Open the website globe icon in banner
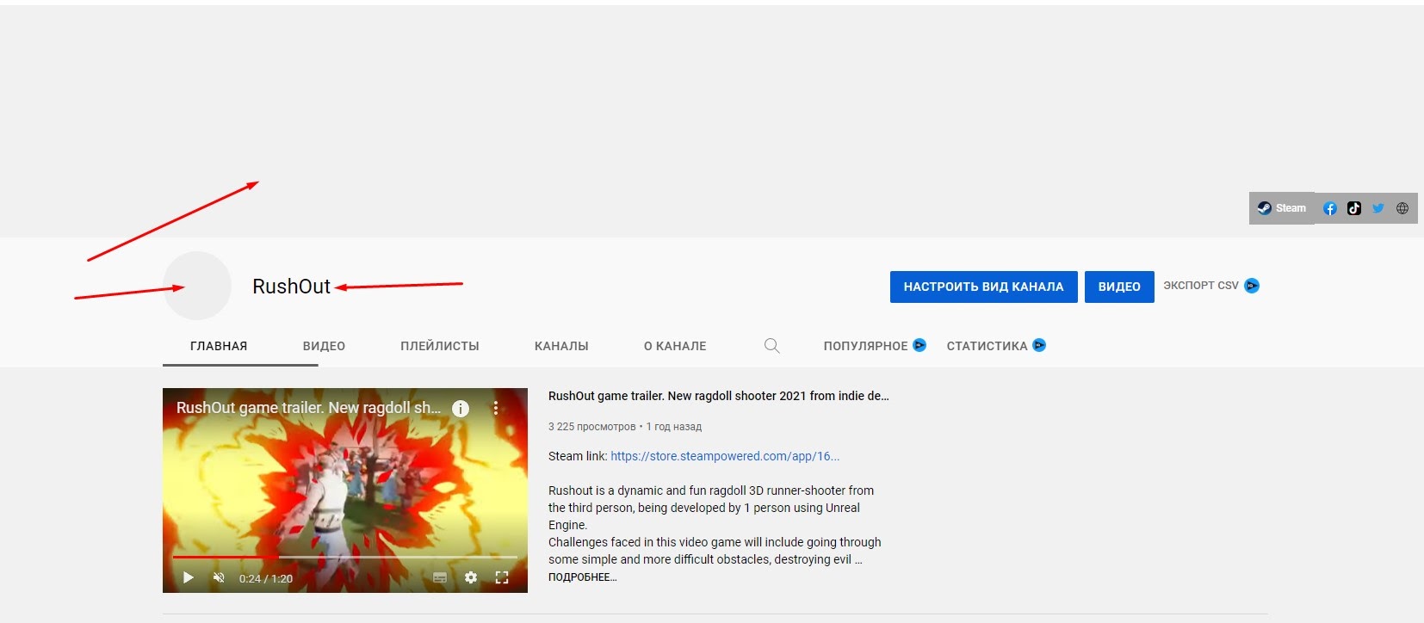Screen dimensions: 1424x623 (x=1402, y=208)
